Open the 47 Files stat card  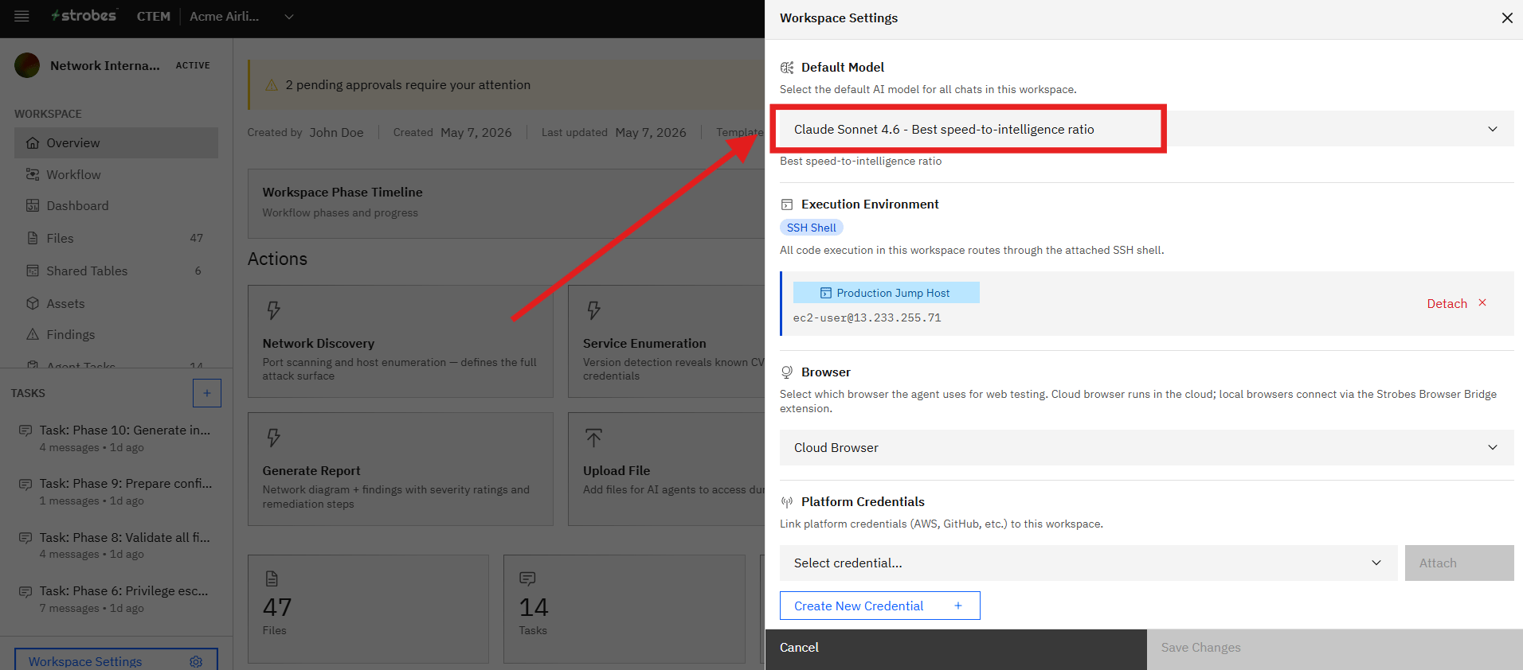coord(368,609)
